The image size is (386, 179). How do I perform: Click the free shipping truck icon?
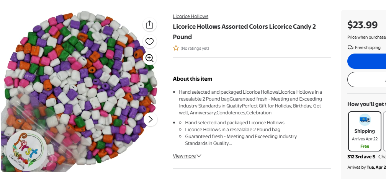coord(350,47)
